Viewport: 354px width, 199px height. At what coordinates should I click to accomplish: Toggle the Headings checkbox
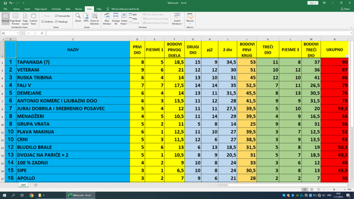(56, 22)
